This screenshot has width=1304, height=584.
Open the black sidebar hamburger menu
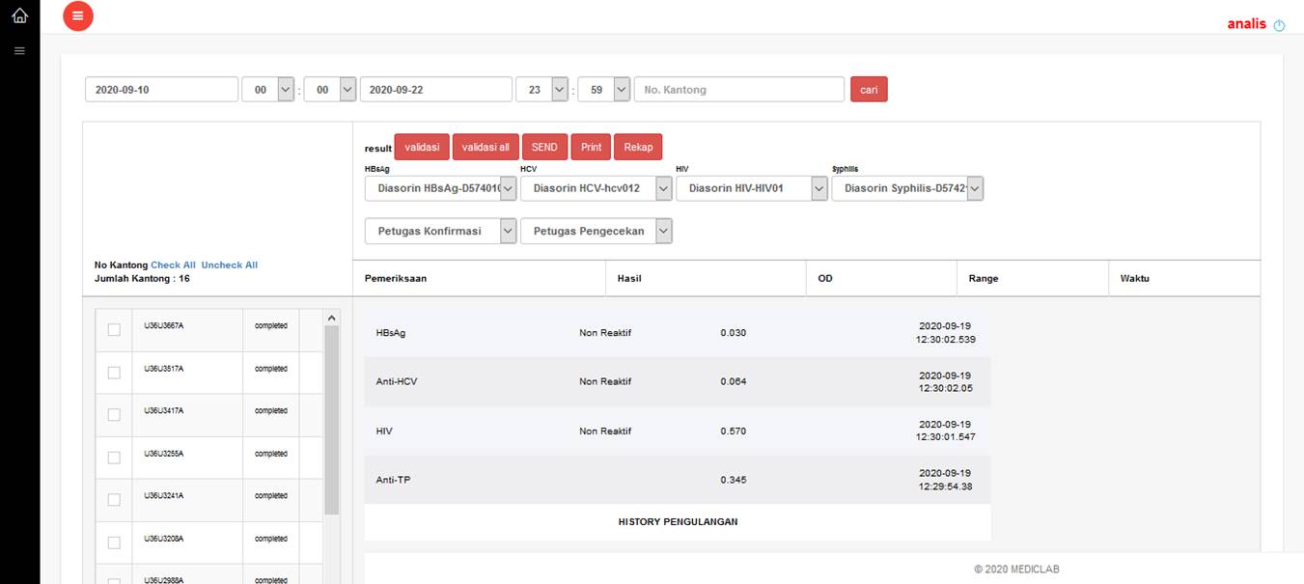pos(19,50)
